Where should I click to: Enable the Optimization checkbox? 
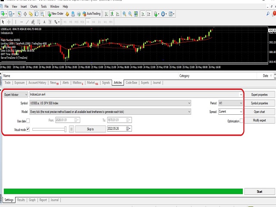(241, 121)
